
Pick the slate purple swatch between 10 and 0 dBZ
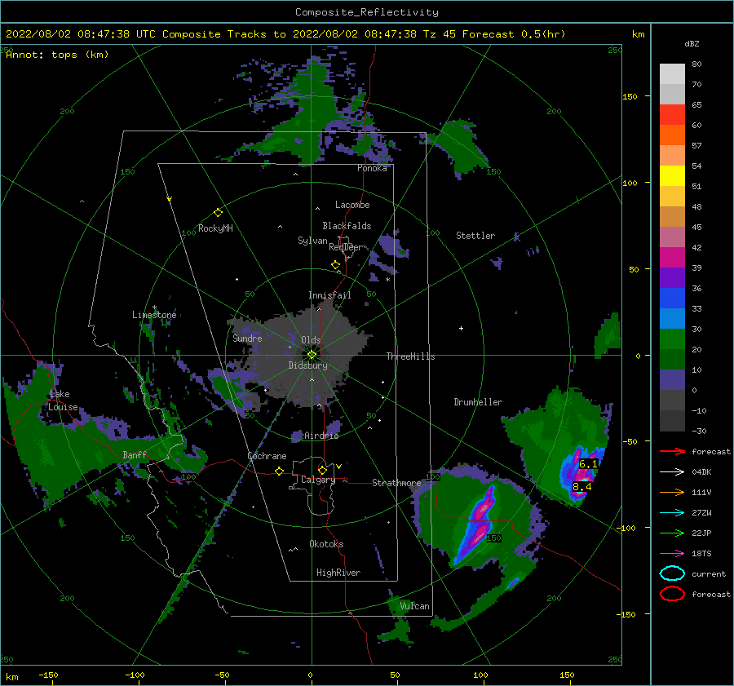pyautogui.click(x=672, y=380)
